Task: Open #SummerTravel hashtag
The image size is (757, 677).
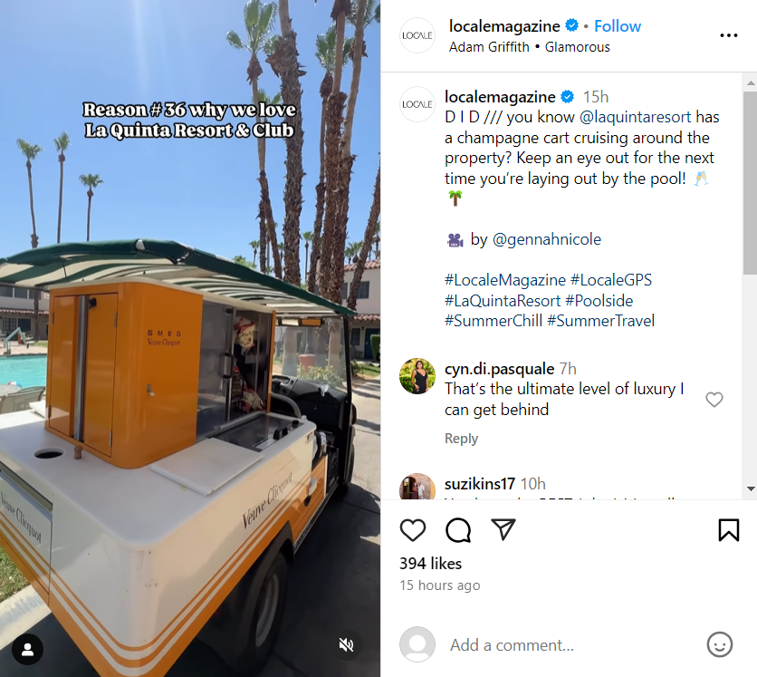Action: (x=601, y=321)
